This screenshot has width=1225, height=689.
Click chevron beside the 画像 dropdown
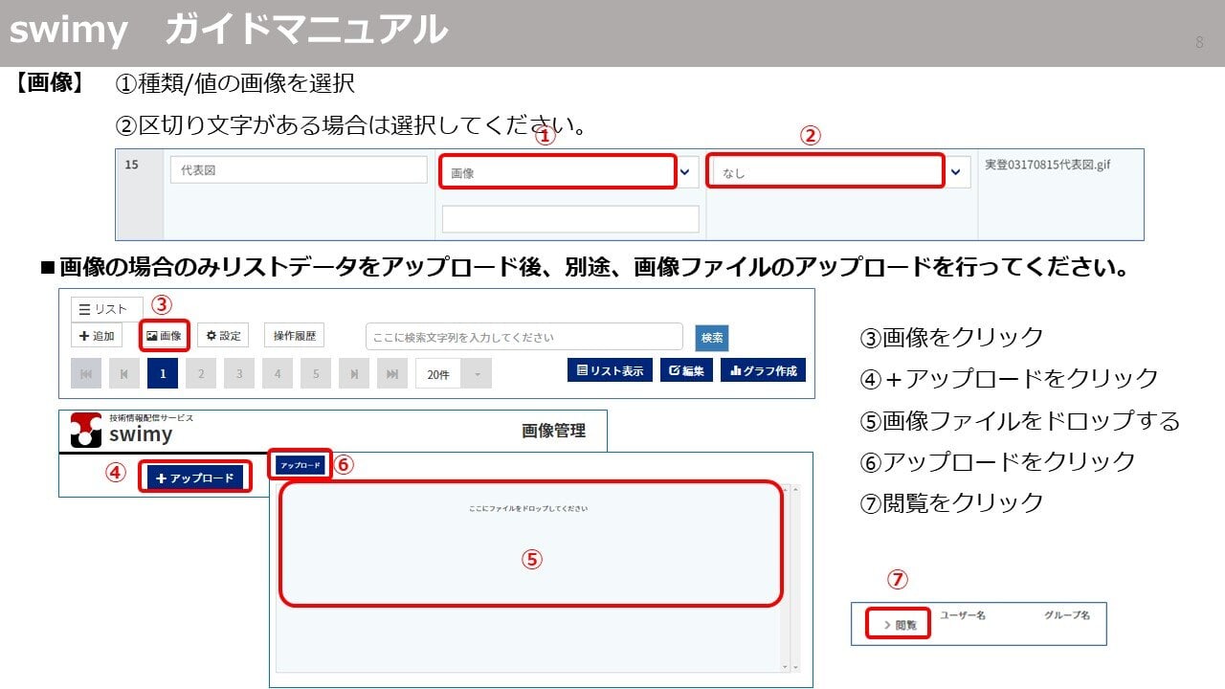[684, 172]
